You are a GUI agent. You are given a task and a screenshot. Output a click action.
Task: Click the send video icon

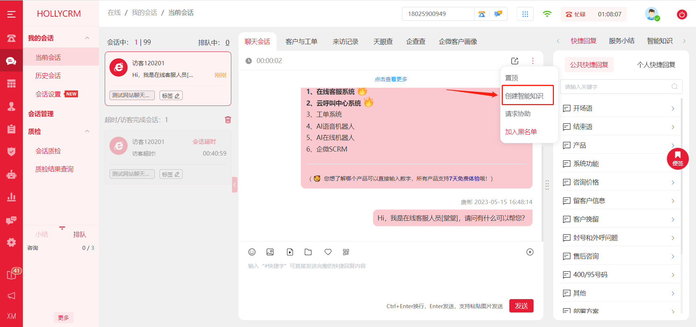point(290,252)
